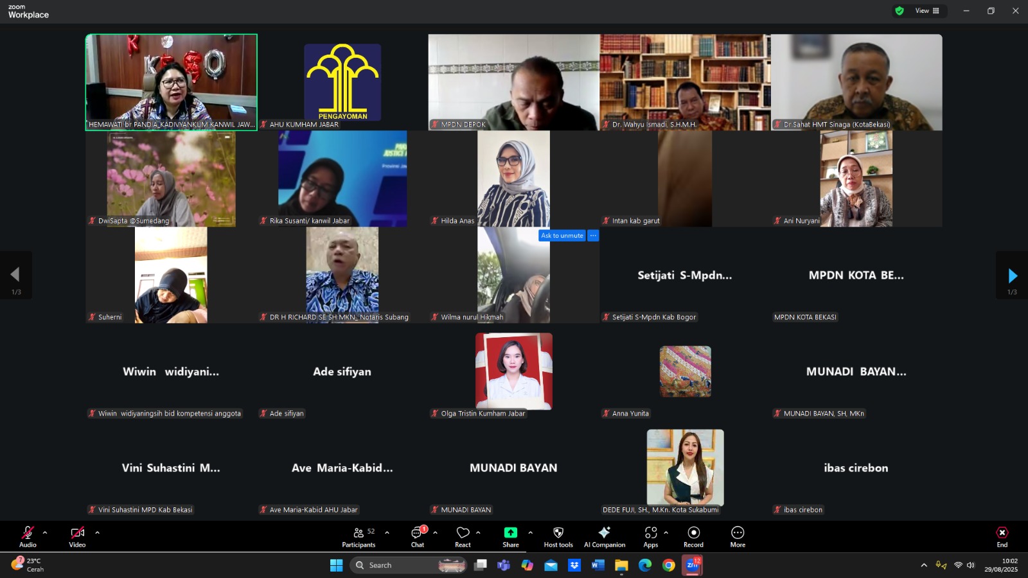Start recording with Record button

pyautogui.click(x=693, y=537)
